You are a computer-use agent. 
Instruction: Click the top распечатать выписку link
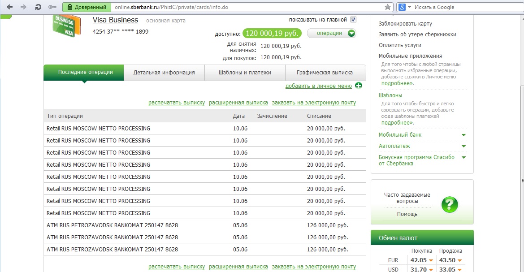coord(177,103)
